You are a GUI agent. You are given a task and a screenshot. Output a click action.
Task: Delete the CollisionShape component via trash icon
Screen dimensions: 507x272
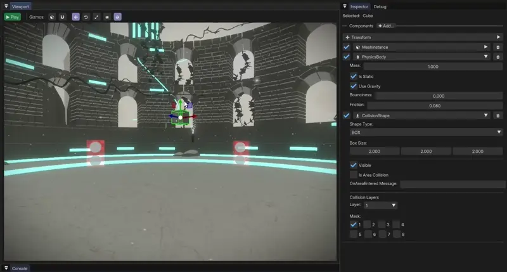[x=498, y=115]
